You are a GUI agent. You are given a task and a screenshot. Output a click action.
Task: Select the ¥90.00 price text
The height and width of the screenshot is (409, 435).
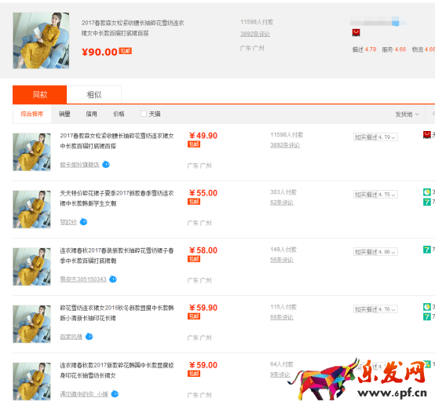coord(100,52)
